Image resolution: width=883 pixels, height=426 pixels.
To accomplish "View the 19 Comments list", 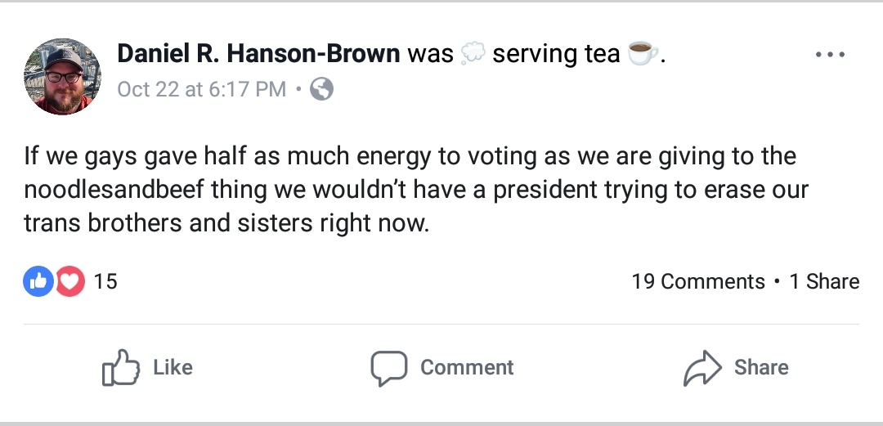I will (x=698, y=281).
